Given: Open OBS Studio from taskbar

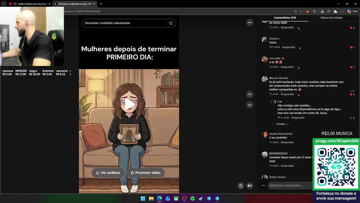Looking at the screenshot, I should click(x=184, y=198).
